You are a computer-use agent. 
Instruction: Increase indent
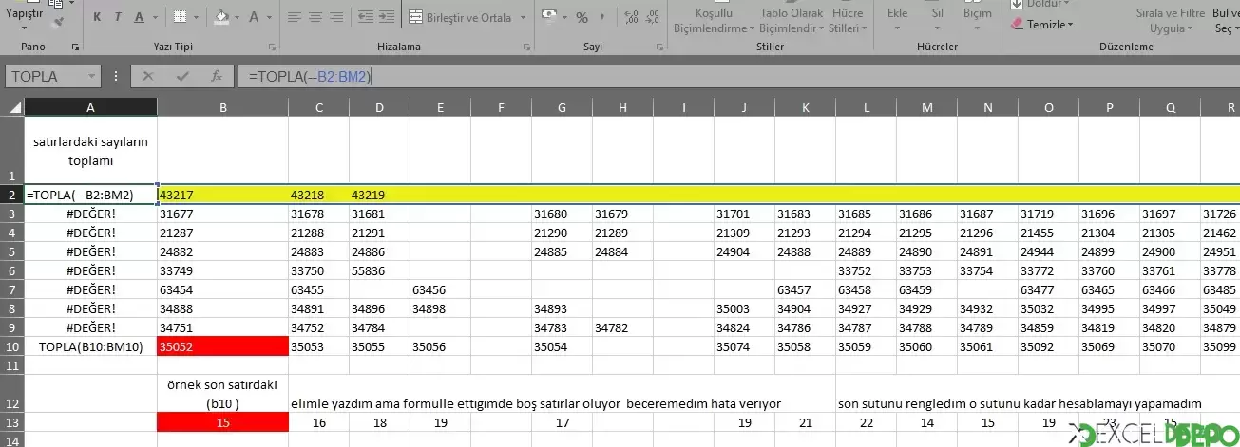pyautogui.click(x=388, y=17)
